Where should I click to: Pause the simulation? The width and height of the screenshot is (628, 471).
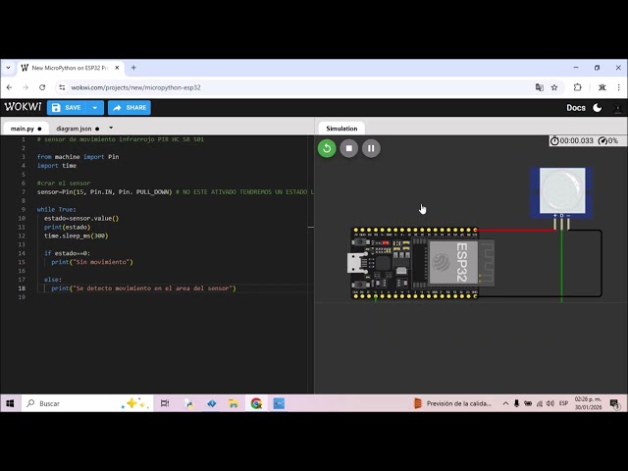[x=371, y=148]
